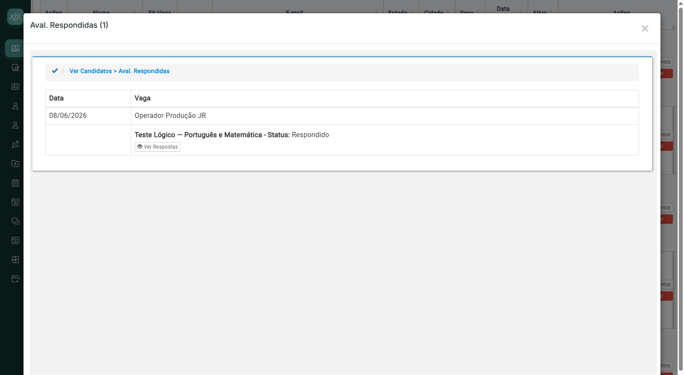Viewport: 684px width, 375px height.
Task: Open the ID card sidebar icon
Action: pyautogui.click(x=15, y=87)
